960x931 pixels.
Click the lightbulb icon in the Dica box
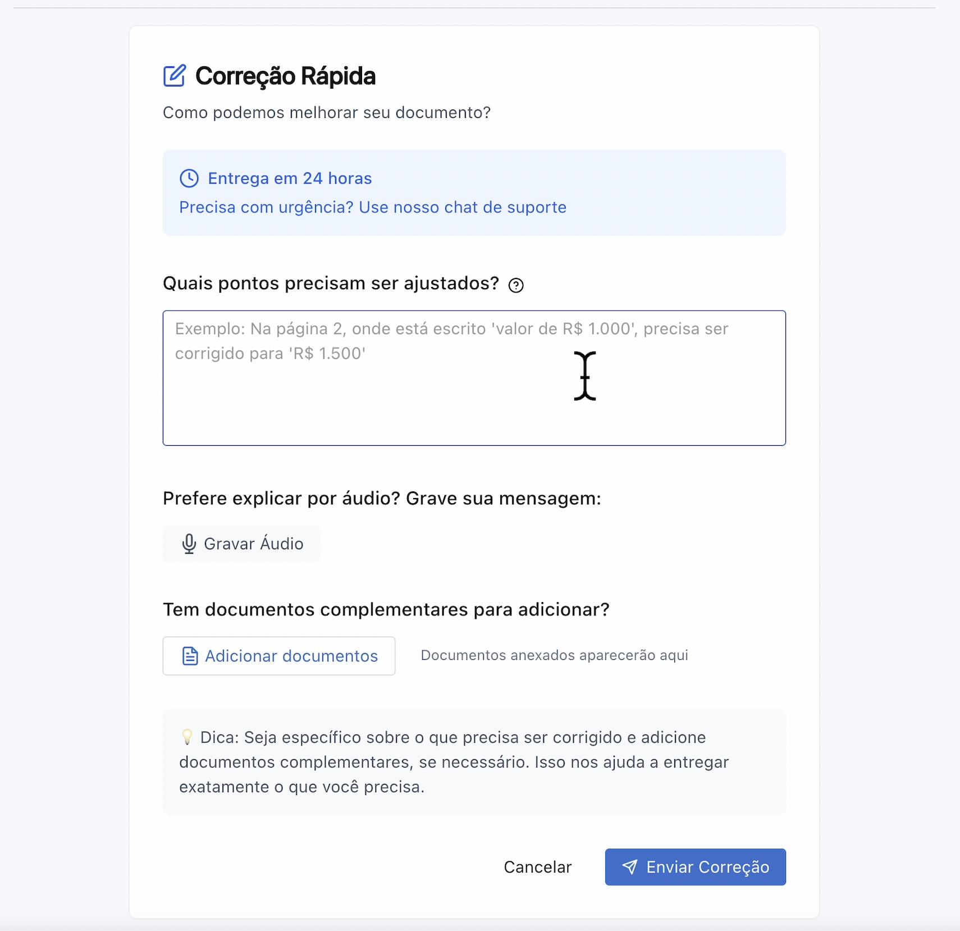(x=188, y=737)
